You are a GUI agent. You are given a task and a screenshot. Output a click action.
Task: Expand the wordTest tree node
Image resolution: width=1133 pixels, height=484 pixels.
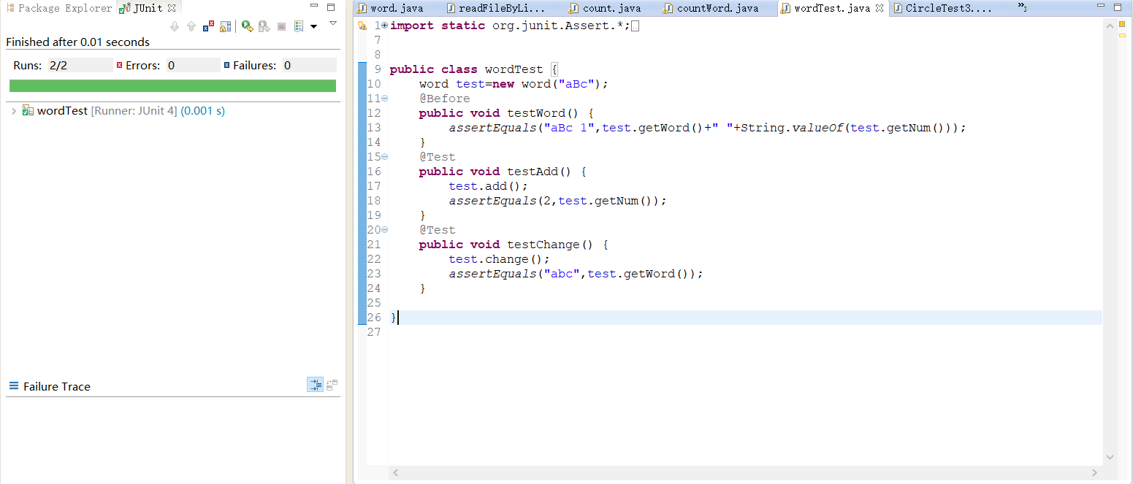pos(14,111)
